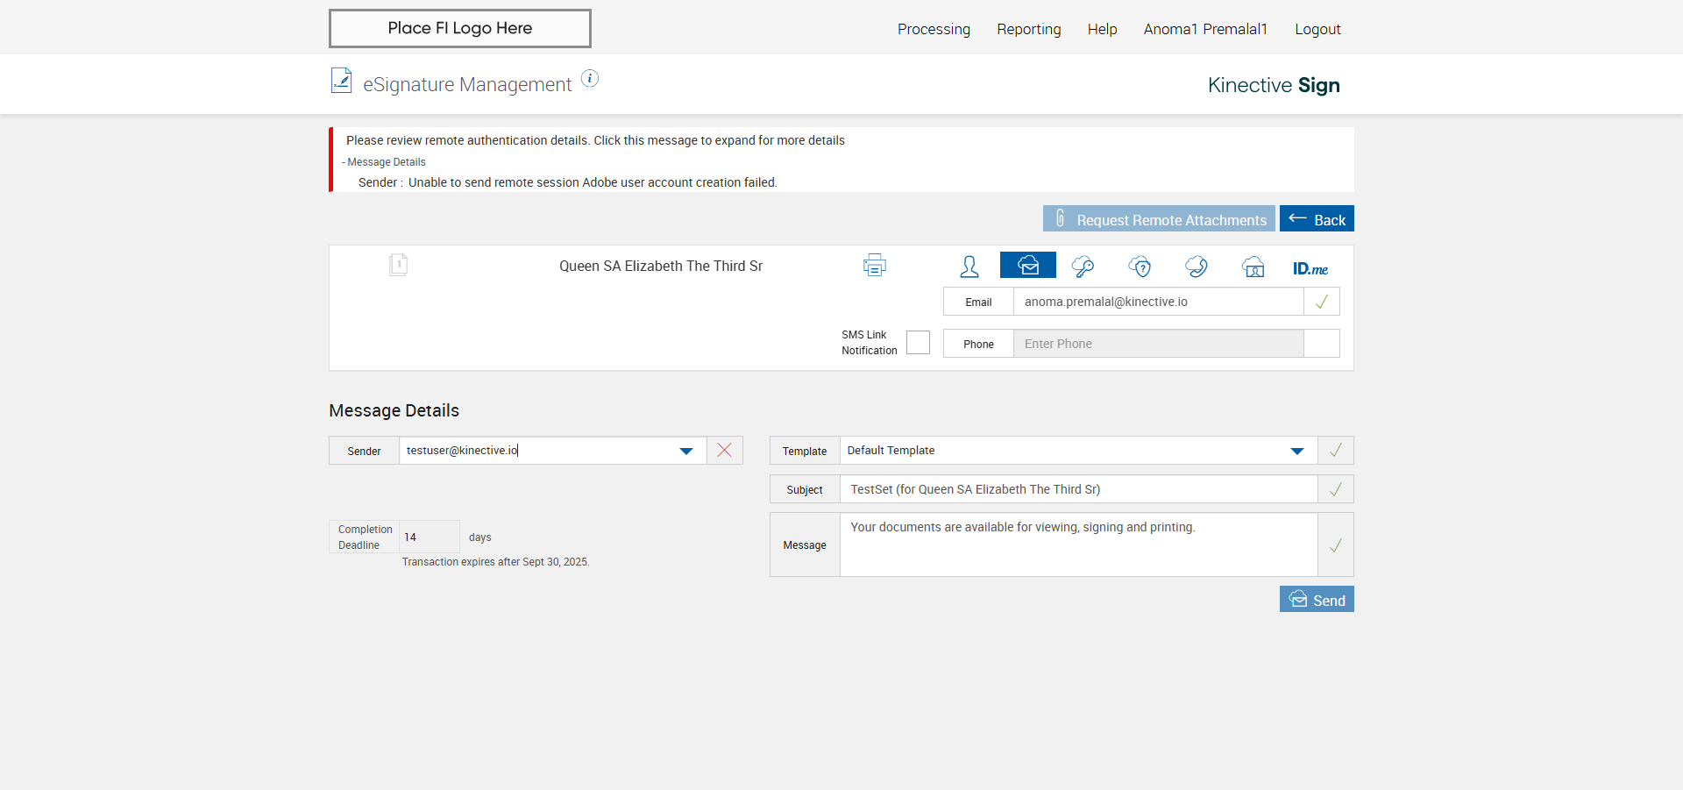Image resolution: width=1683 pixels, height=790 pixels.
Task: Collapse the Message Details error section
Action: pos(384,162)
